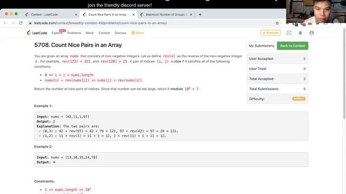The image size is (346, 194).
Task: Click the problem title 5708. Count Nice Pairs
Action: point(78,45)
